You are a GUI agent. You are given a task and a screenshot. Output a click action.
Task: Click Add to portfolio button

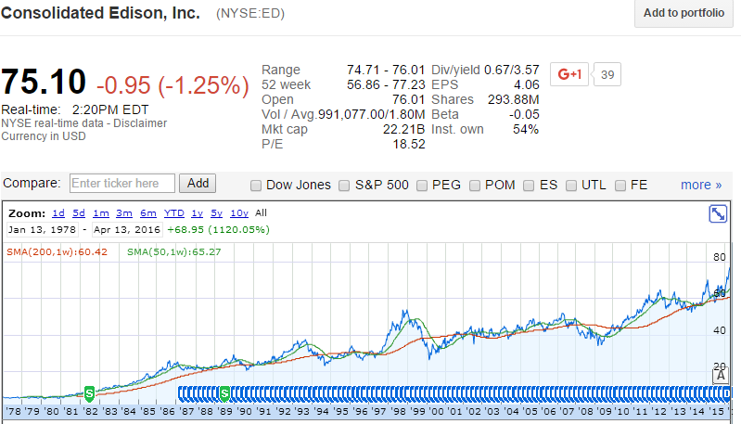tap(684, 13)
